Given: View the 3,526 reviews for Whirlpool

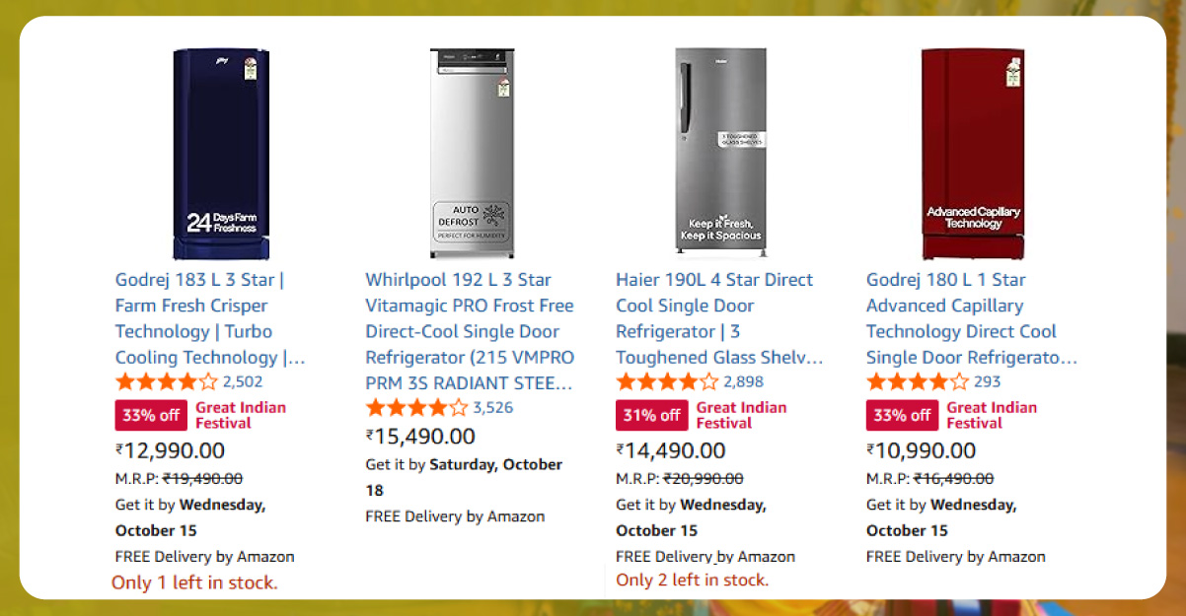Looking at the screenshot, I should click(493, 408).
